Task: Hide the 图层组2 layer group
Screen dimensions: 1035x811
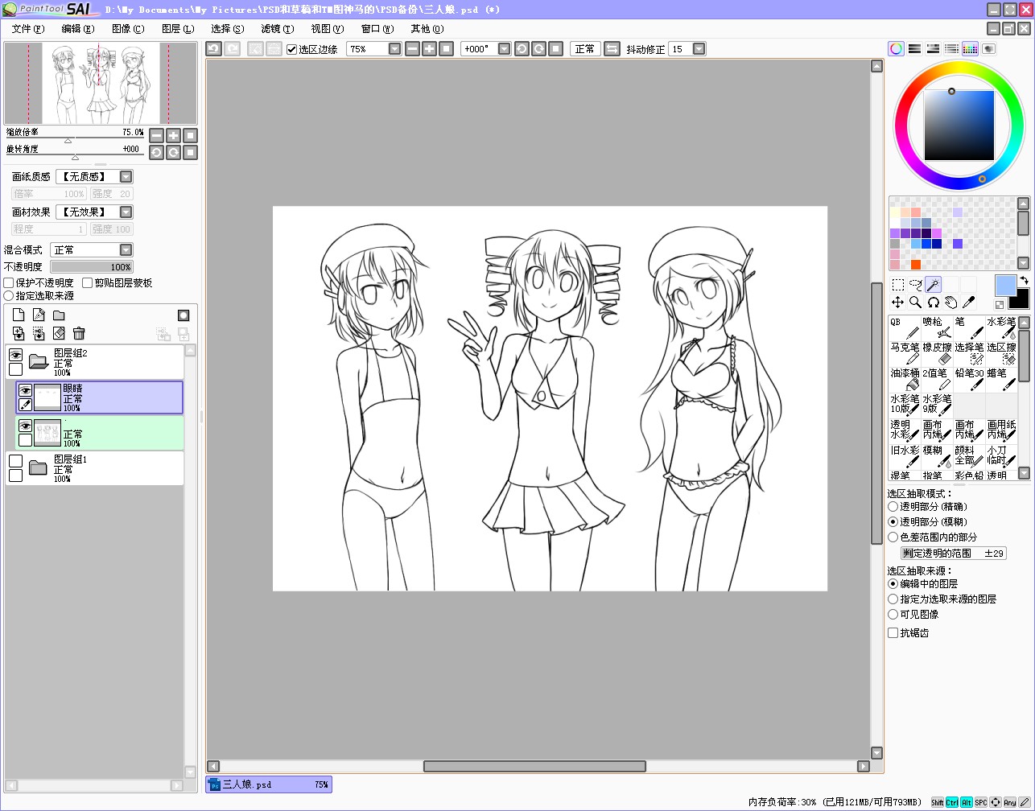Action: (x=15, y=355)
